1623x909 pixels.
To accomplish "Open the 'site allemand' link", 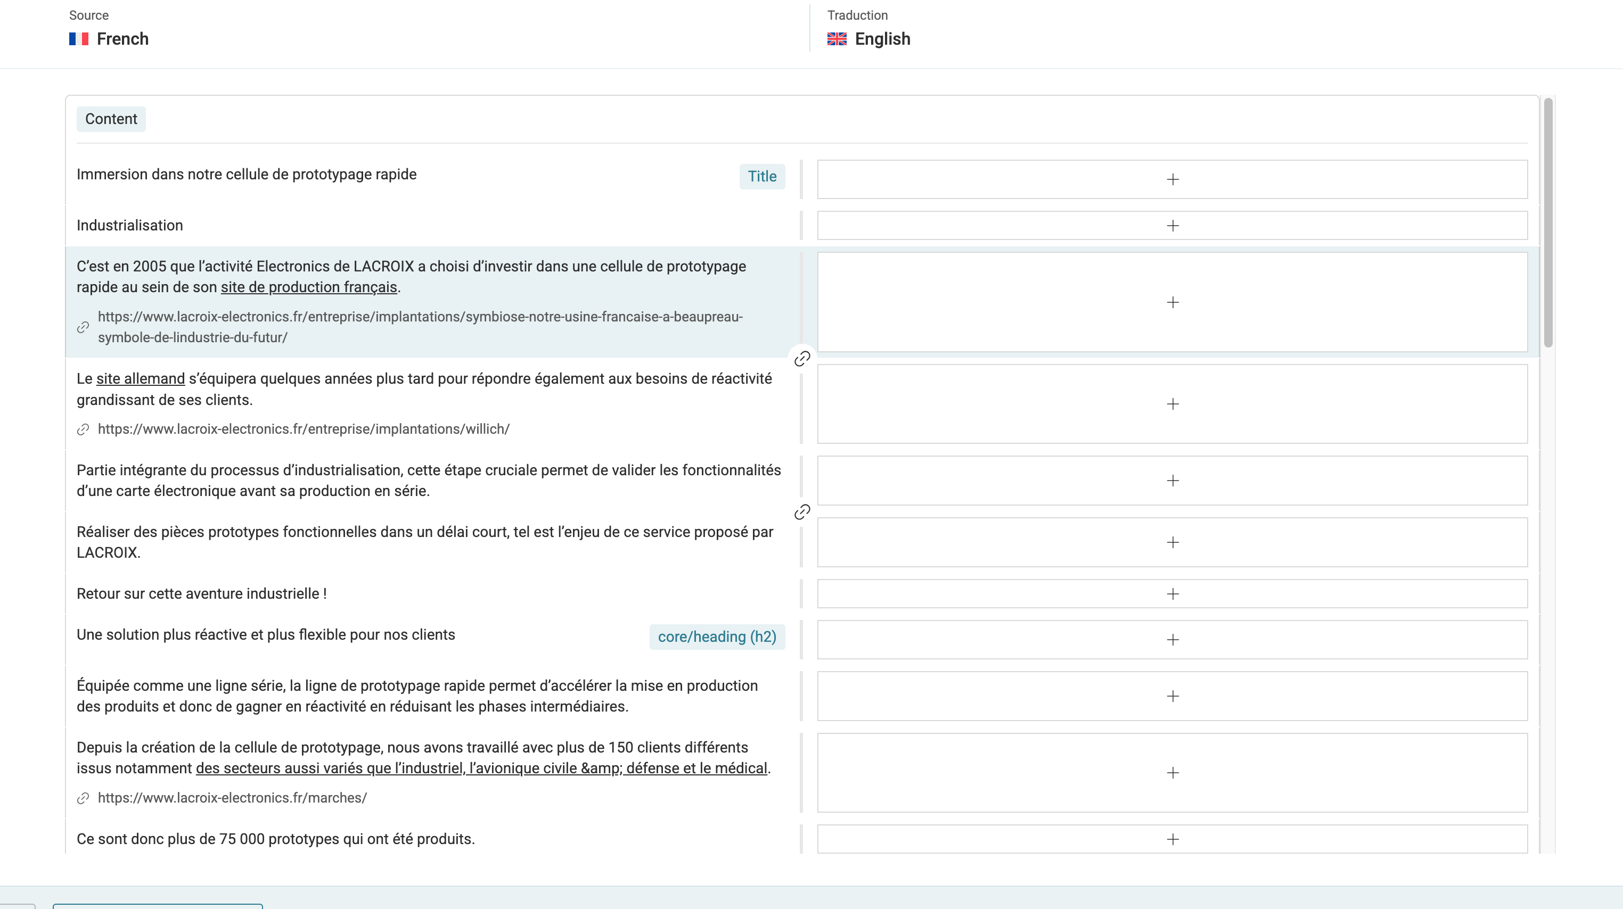I will click(141, 378).
